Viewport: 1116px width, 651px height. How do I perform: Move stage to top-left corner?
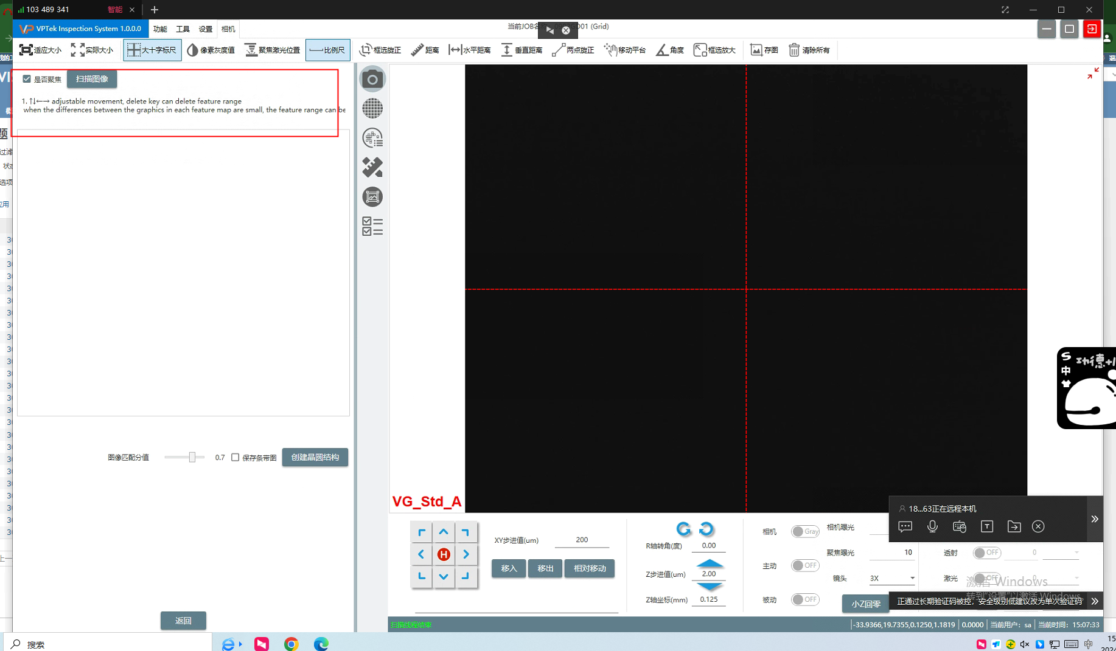tap(421, 532)
